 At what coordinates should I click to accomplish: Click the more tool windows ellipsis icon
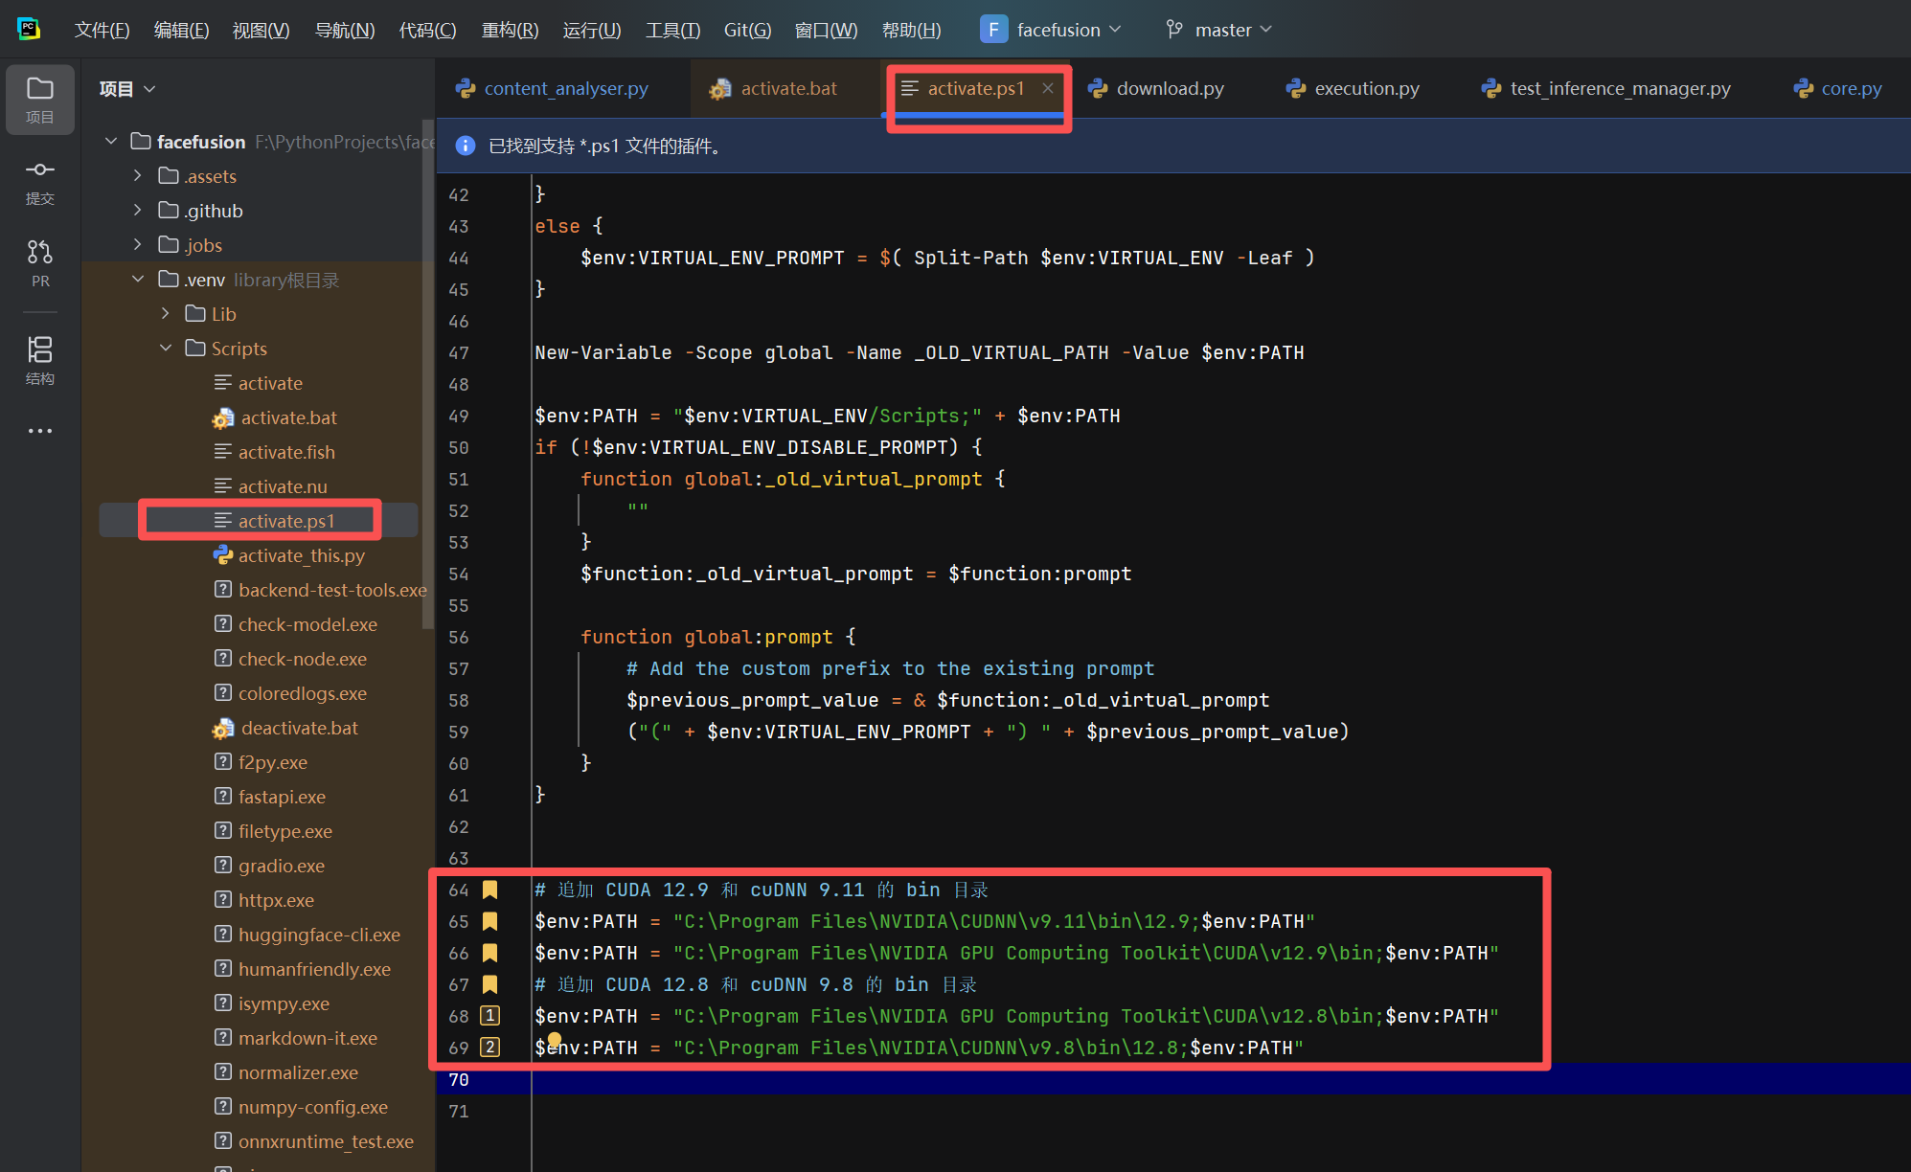(x=39, y=430)
